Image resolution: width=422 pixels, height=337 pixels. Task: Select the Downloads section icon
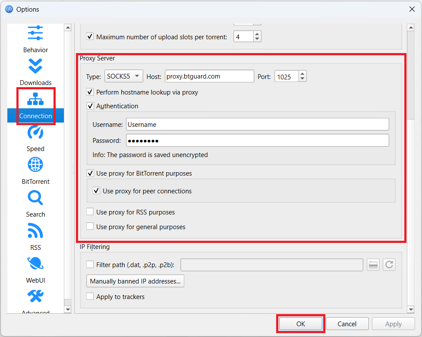pyautogui.click(x=35, y=66)
